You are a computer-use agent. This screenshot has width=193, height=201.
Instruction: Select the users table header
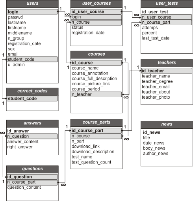tap(32, 4)
